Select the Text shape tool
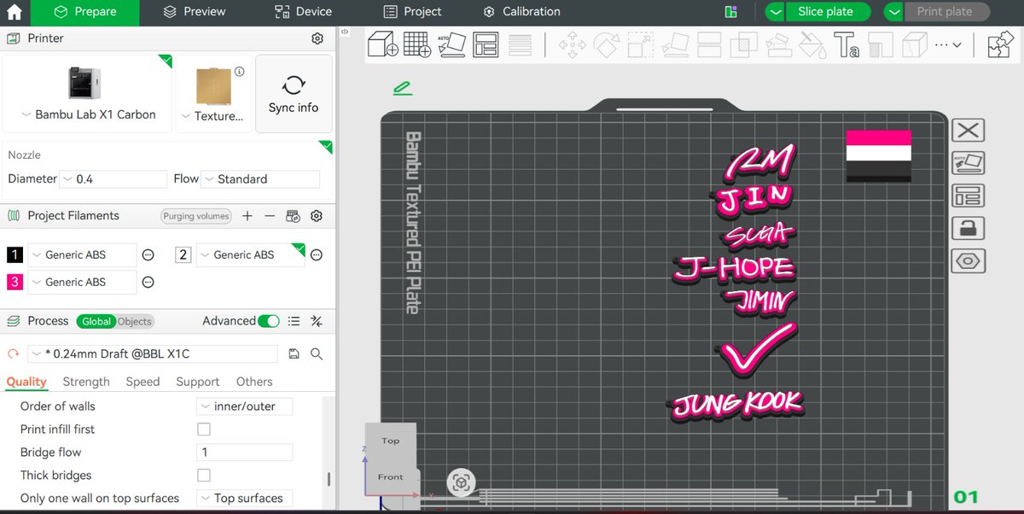Viewport: 1024px width, 514px height. (846, 44)
